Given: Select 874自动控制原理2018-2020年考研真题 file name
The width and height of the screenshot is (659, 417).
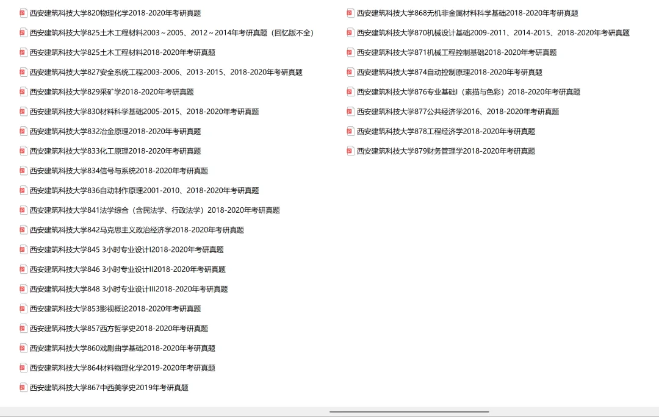Looking at the screenshot, I should pos(450,73).
